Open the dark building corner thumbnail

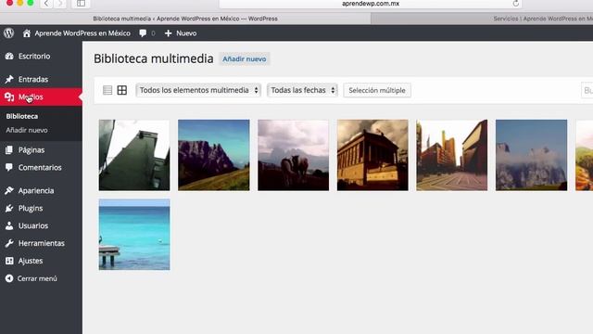point(134,155)
